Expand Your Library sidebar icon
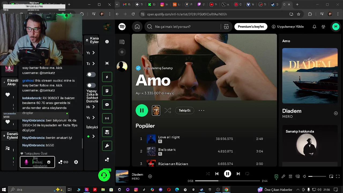The height and width of the screenshot is (193, 343). (122, 42)
